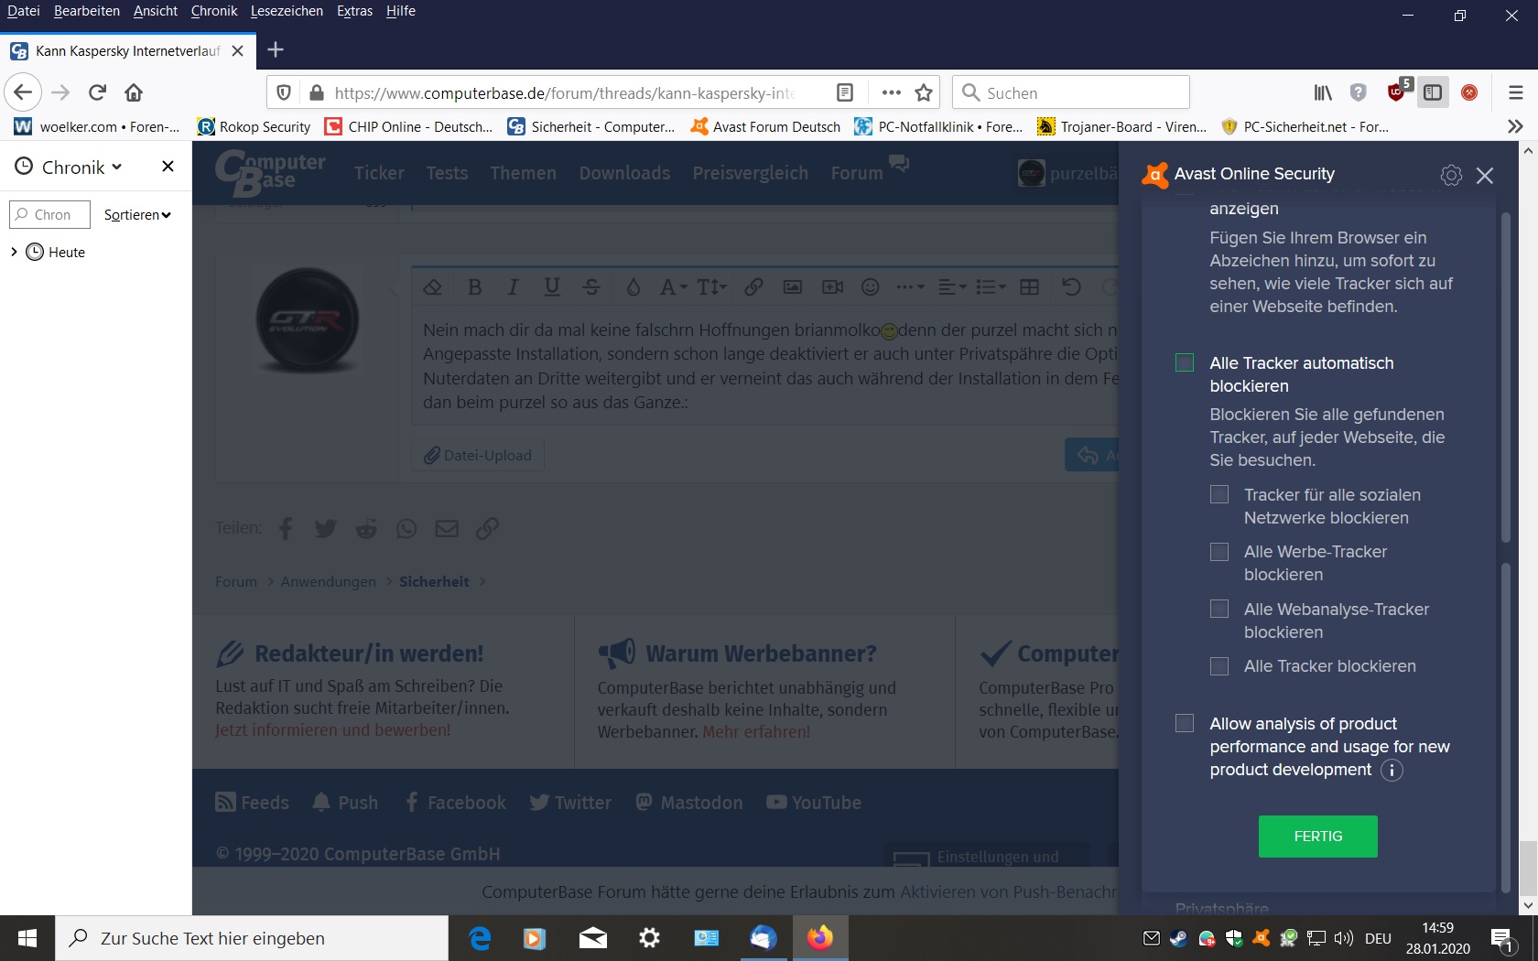The image size is (1538, 961).
Task: Open the Sicherheit breadcrumb link
Action: tap(434, 581)
